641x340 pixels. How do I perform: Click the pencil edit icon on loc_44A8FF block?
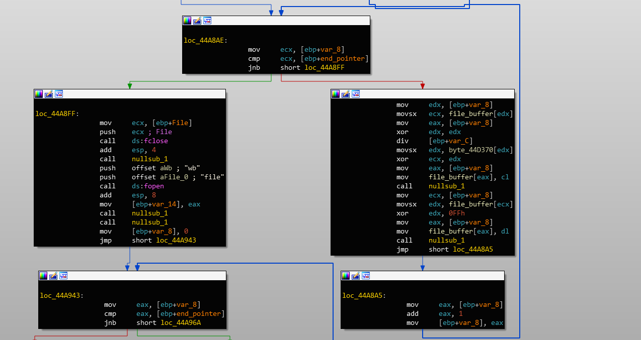[x=49, y=94]
